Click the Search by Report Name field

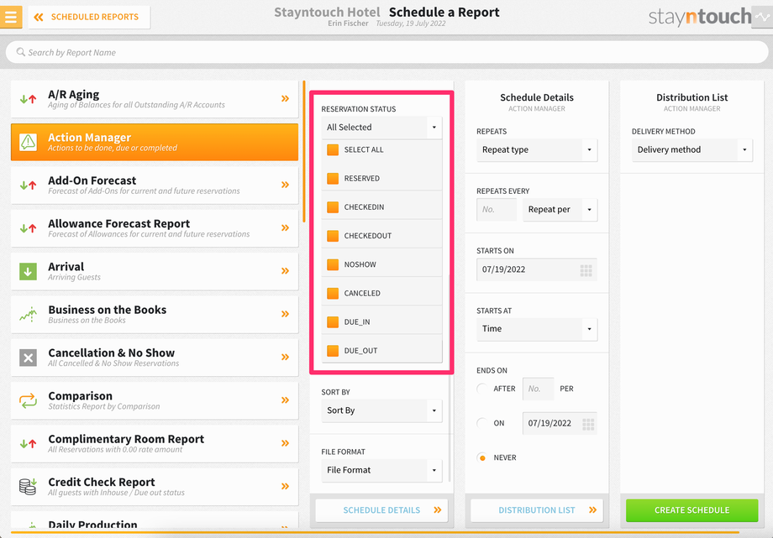click(x=387, y=52)
